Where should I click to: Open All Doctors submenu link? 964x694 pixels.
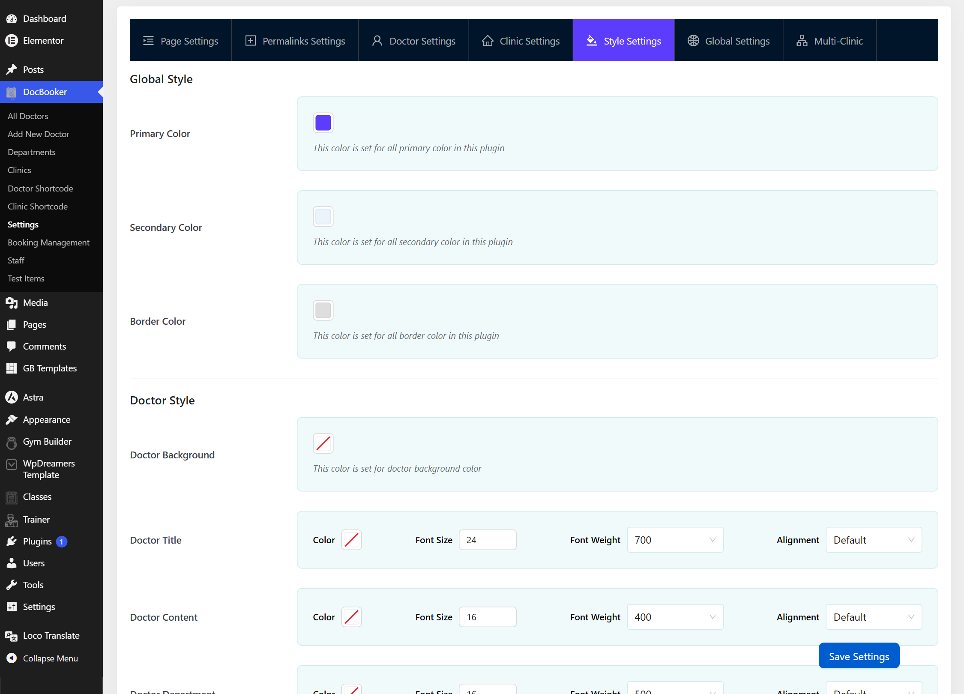tap(28, 116)
